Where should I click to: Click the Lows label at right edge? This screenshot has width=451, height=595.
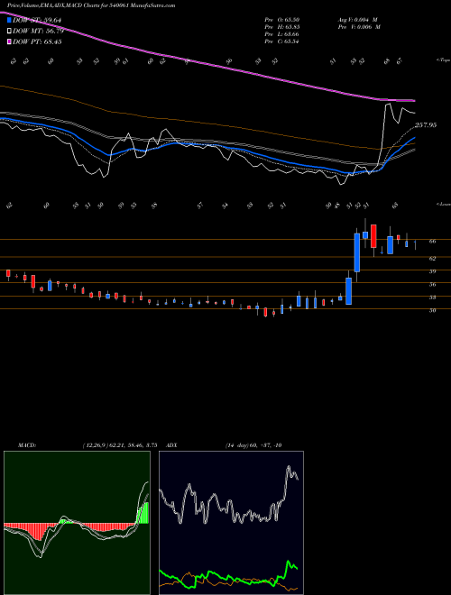tap(443, 205)
